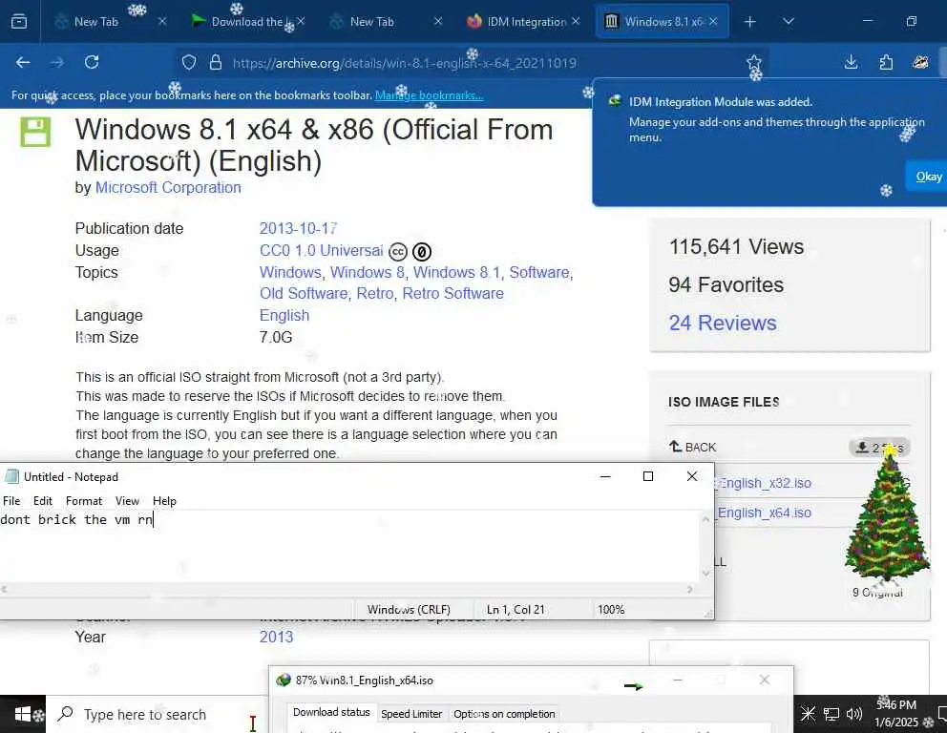947x733 pixels.
Task: Open volume speaker icon in tray
Action: pyautogui.click(x=854, y=714)
